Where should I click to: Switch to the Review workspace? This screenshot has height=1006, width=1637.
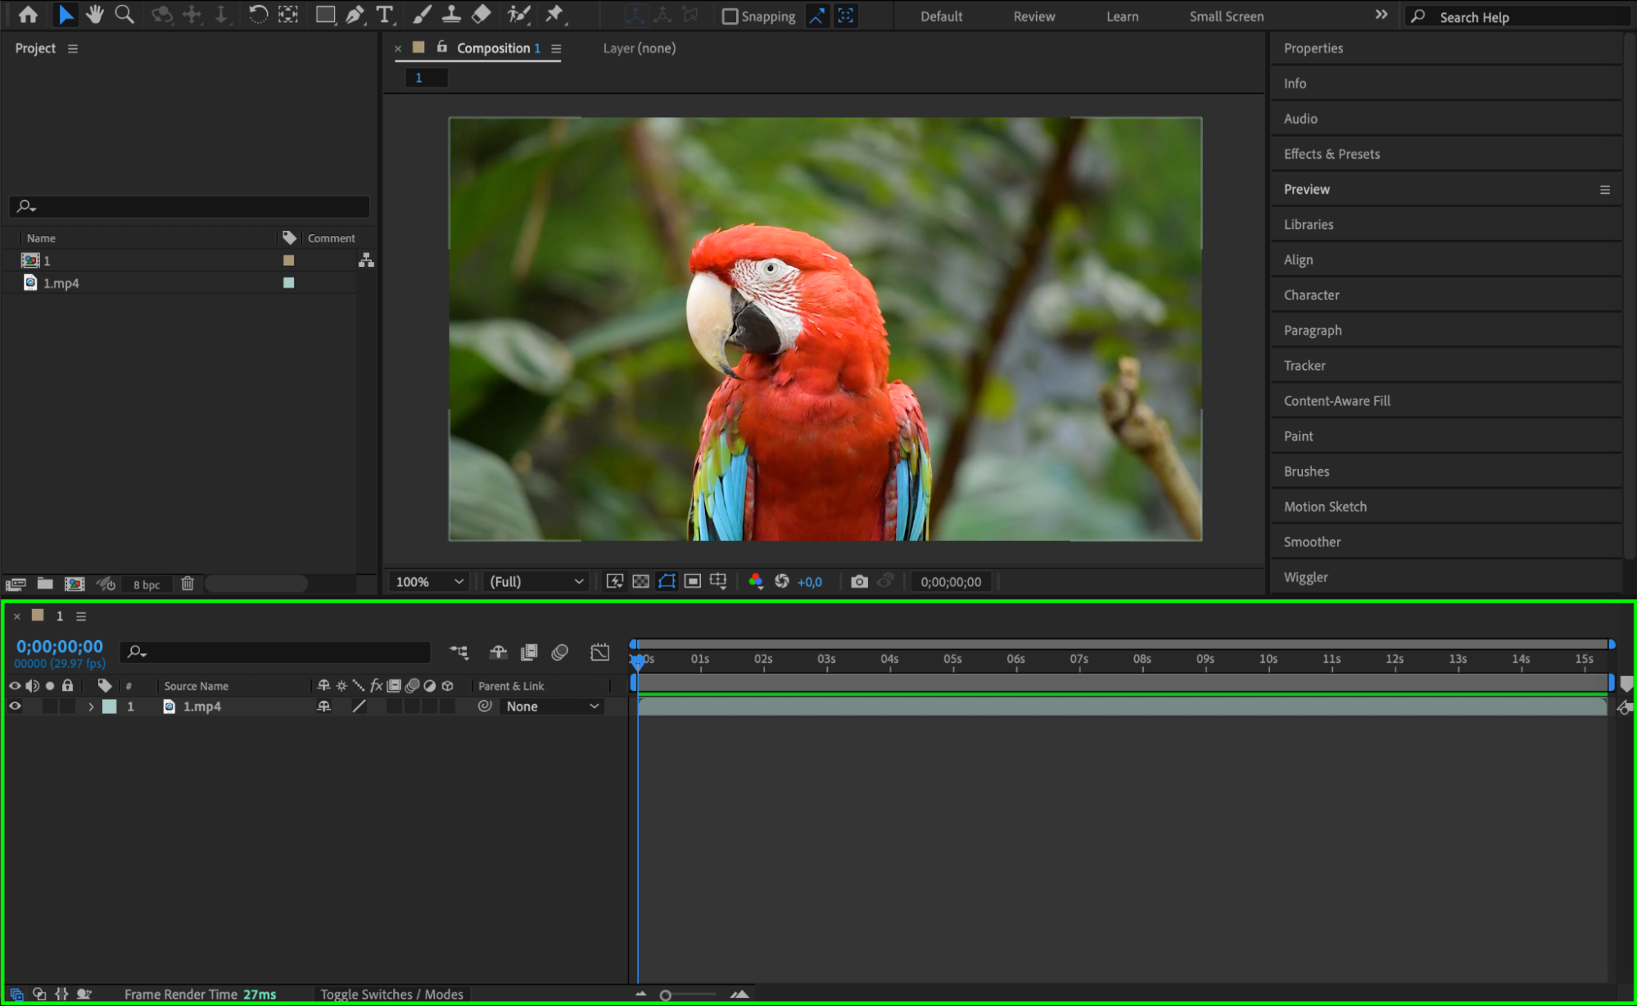click(1033, 16)
